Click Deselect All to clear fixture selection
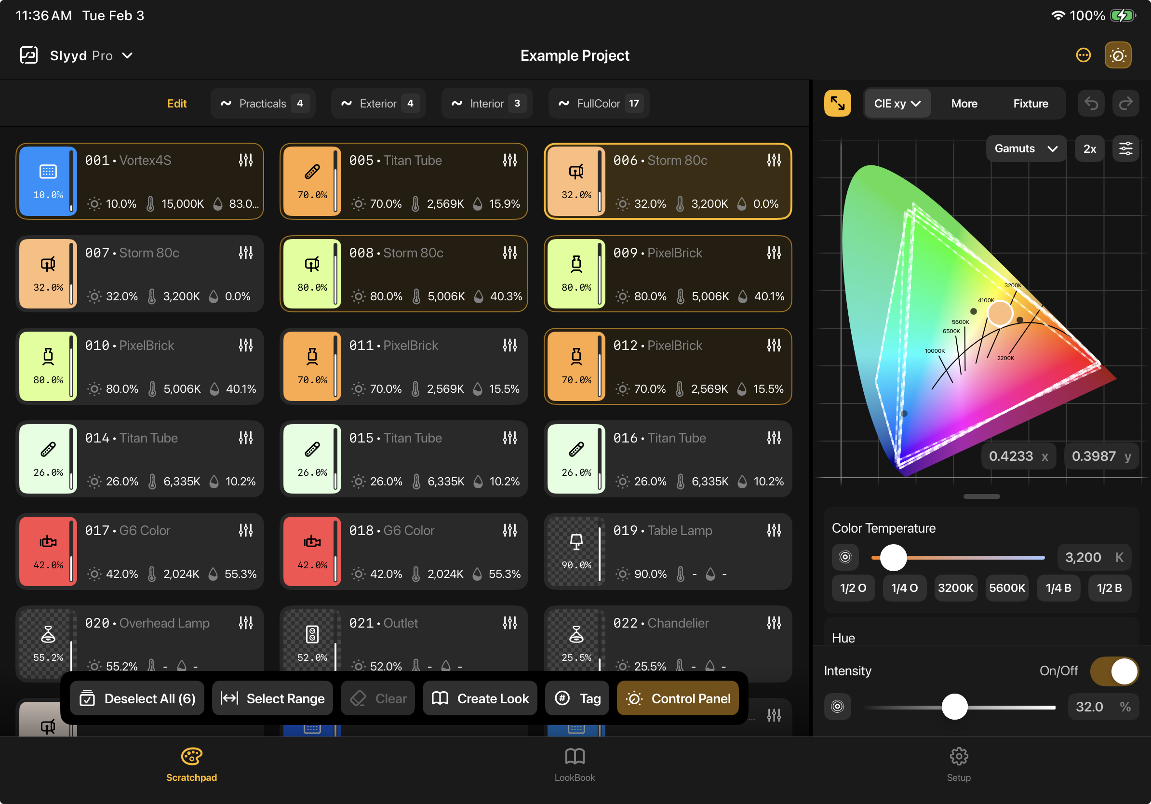Image resolution: width=1151 pixels, height=804 pixels. [137, 698]
